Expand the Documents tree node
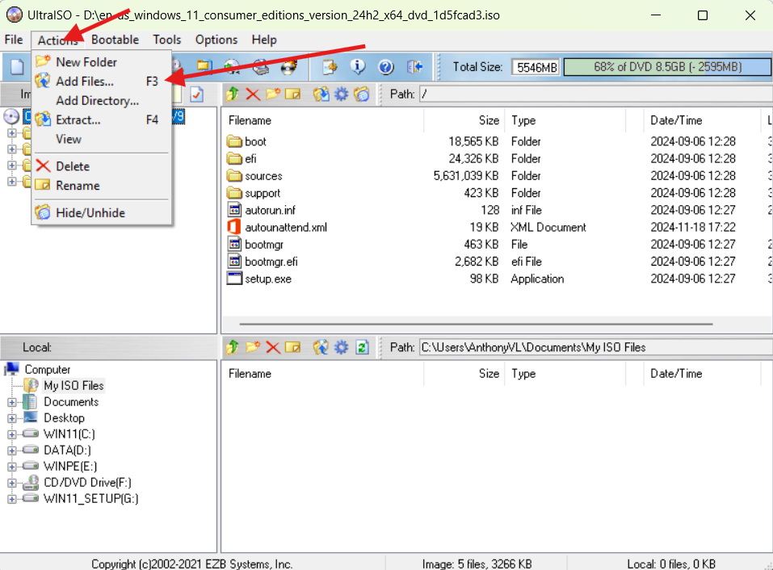Screen dimensions: 773x570 click(x=12, y=402)
